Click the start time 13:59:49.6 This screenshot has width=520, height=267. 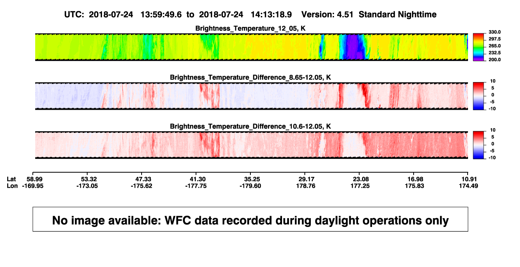point(161,14)
